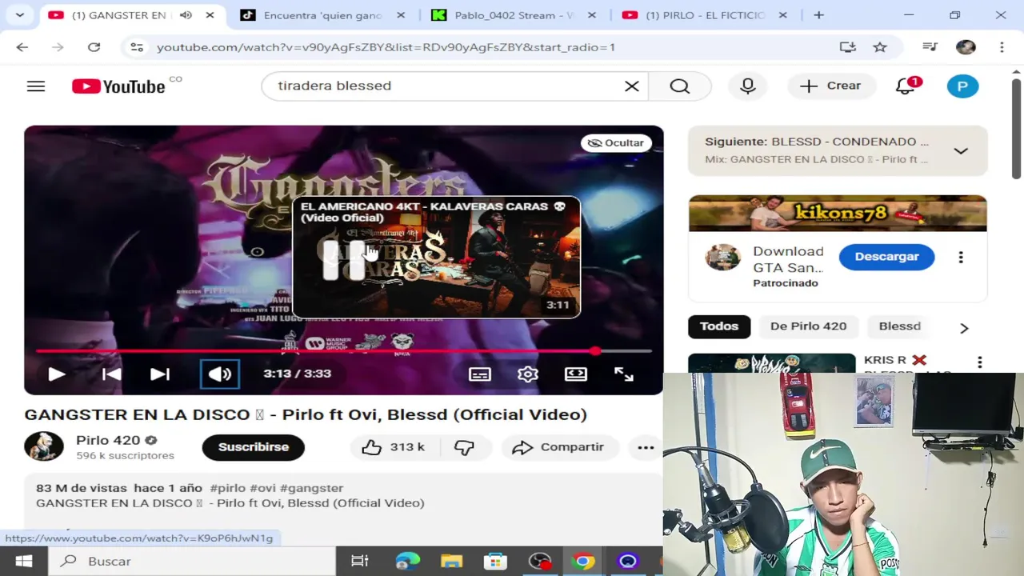Open site information icon in address bar
The height and width of the screenshot is (576, 1024).
pos(137,47)
